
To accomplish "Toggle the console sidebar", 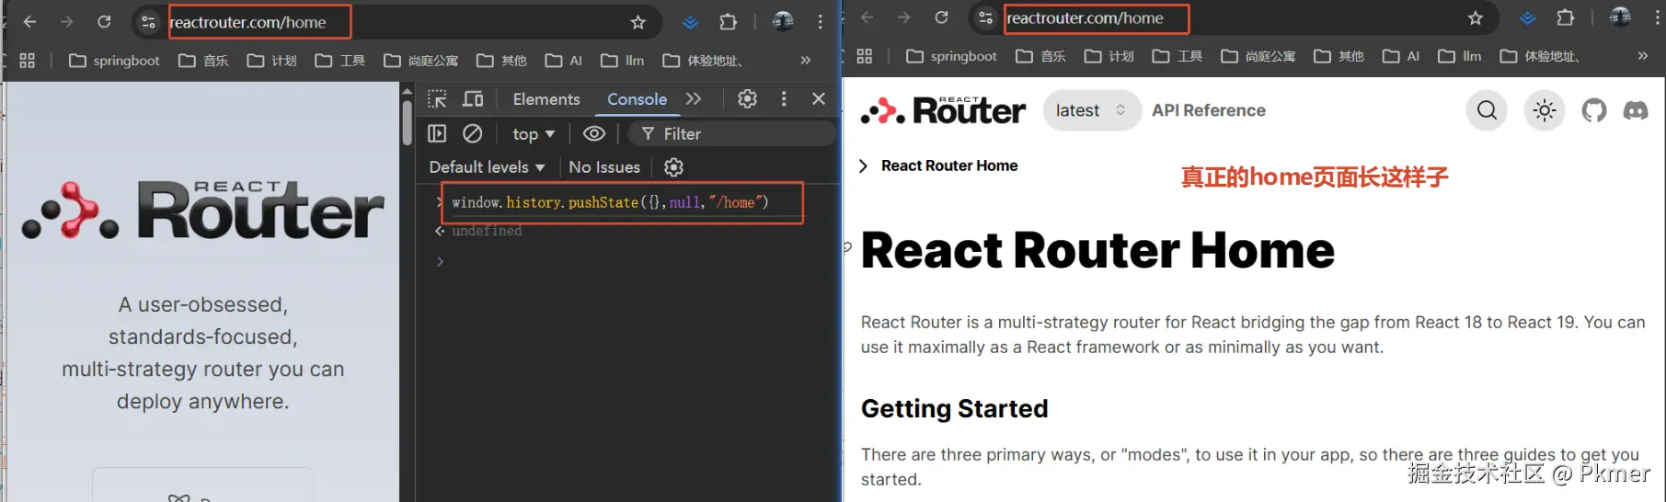I will 437,133.
